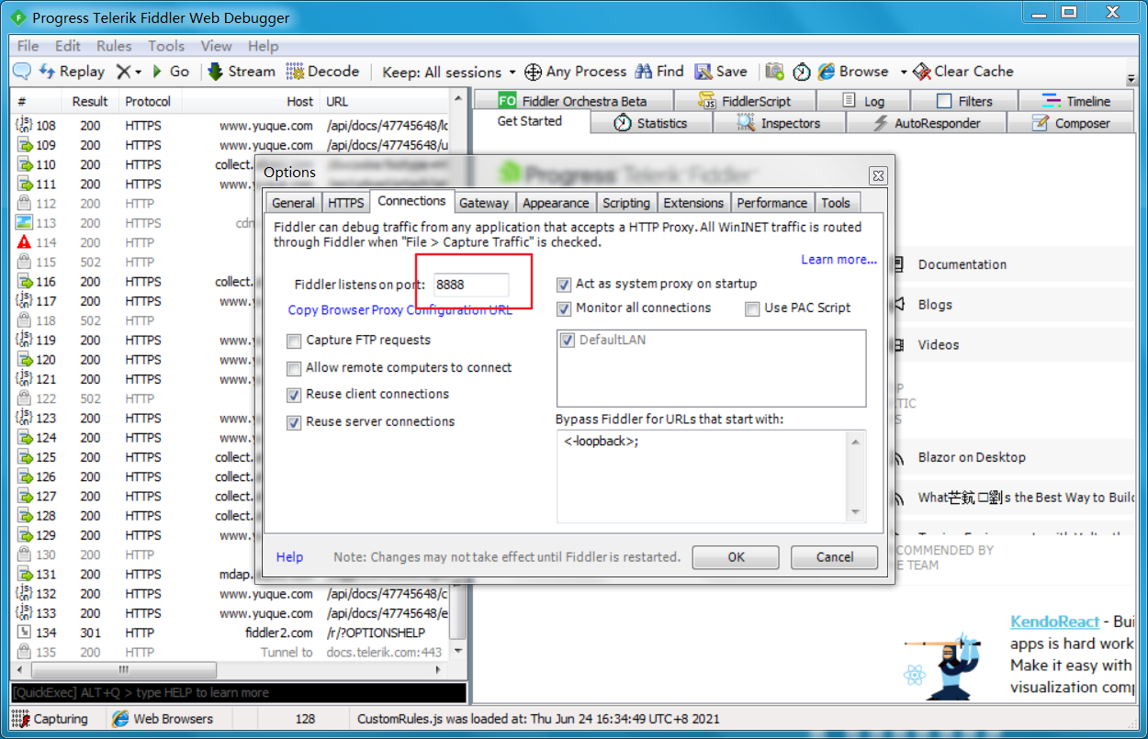Toggle Monitor all connections checkbox
Screen dimensions: 1148x739
point(564,308)
